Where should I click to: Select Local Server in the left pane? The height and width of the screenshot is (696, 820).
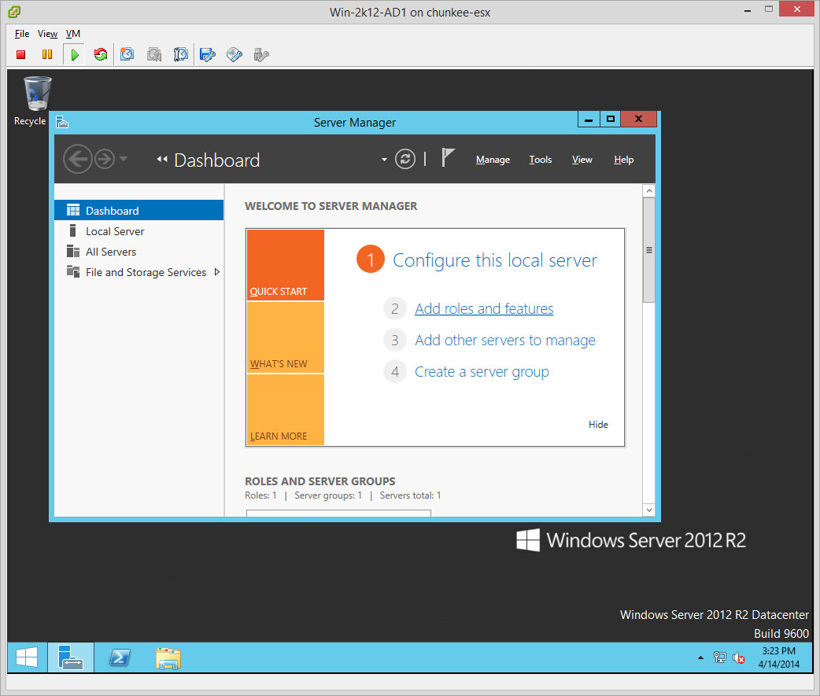click(x=115, y=231)
